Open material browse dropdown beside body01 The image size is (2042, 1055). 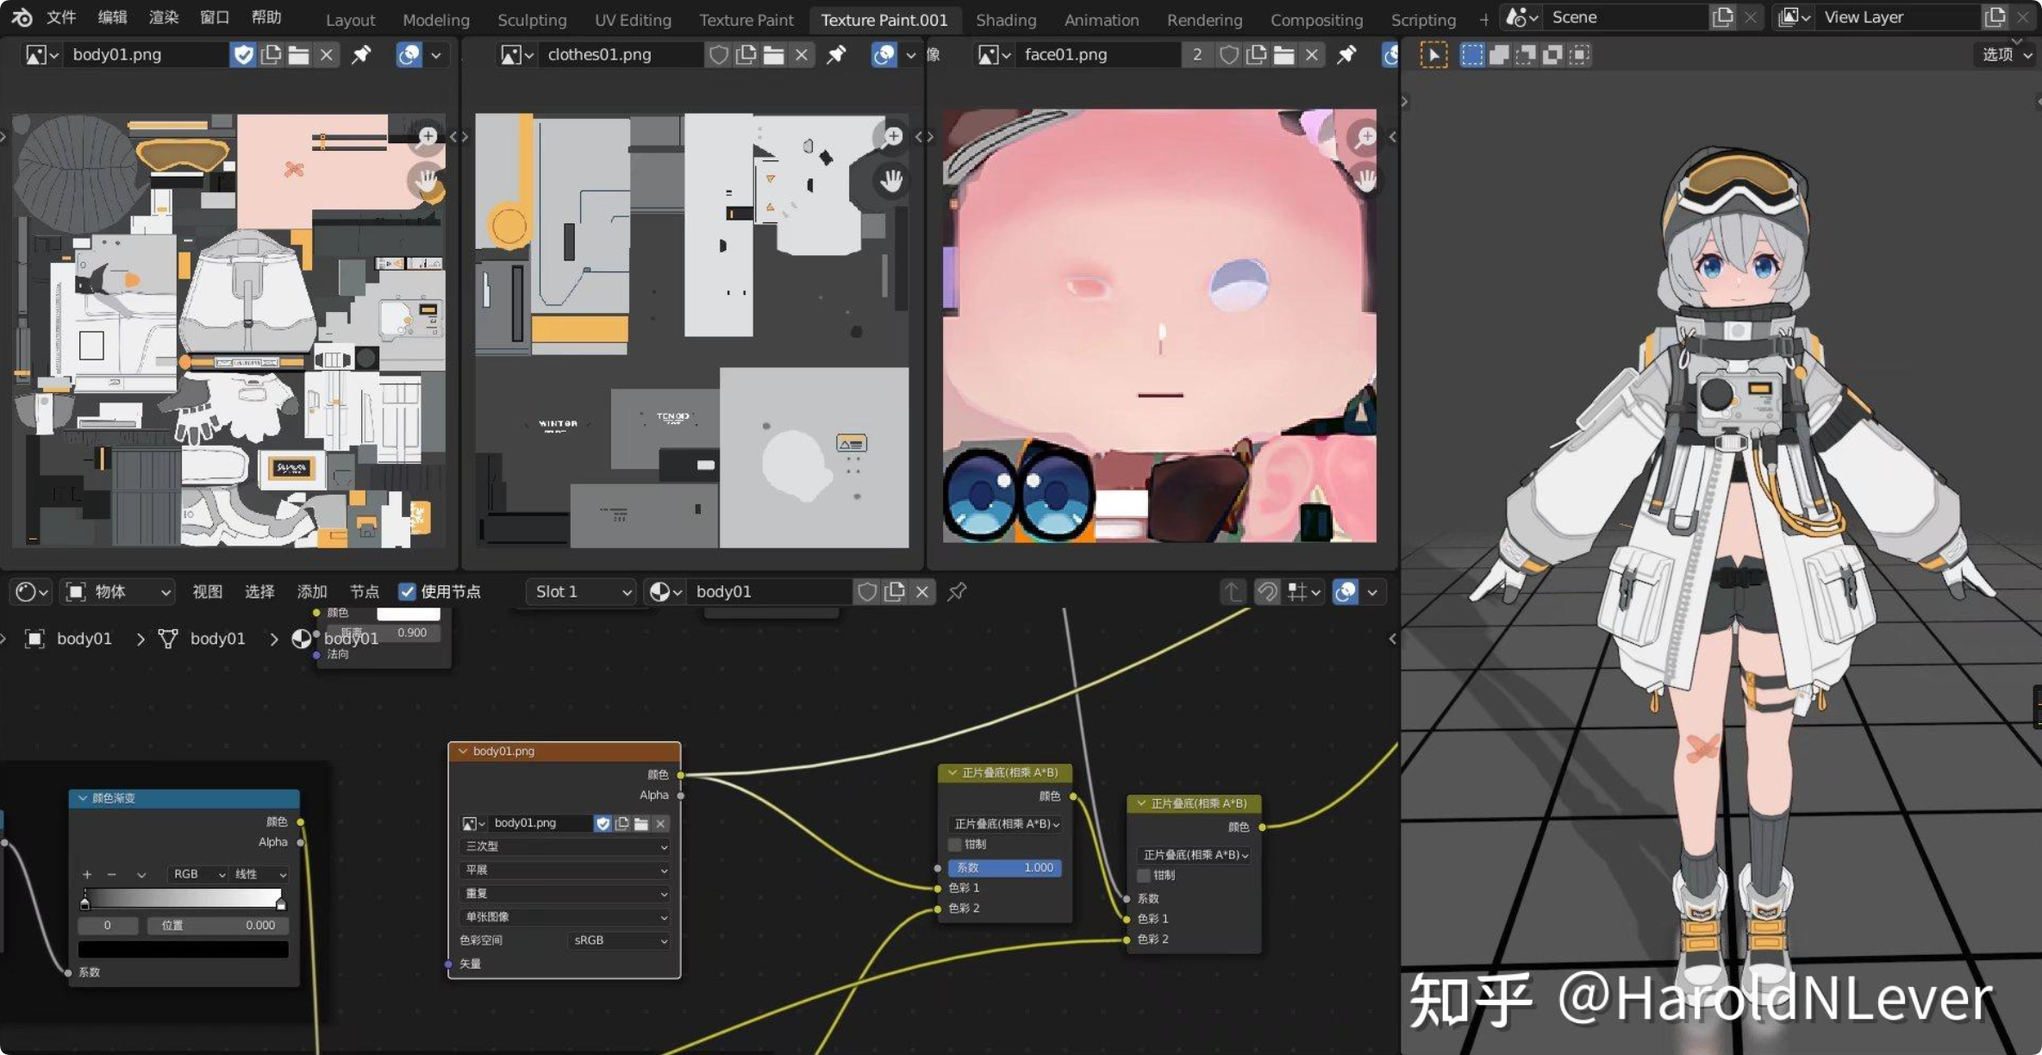click(665, 592)
